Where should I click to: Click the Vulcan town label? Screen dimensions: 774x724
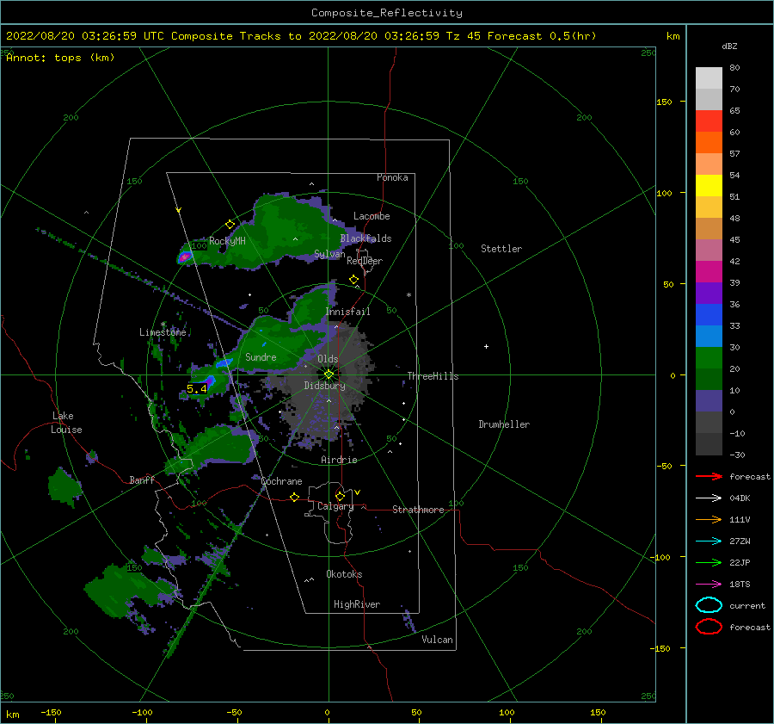tap(438, 640)
